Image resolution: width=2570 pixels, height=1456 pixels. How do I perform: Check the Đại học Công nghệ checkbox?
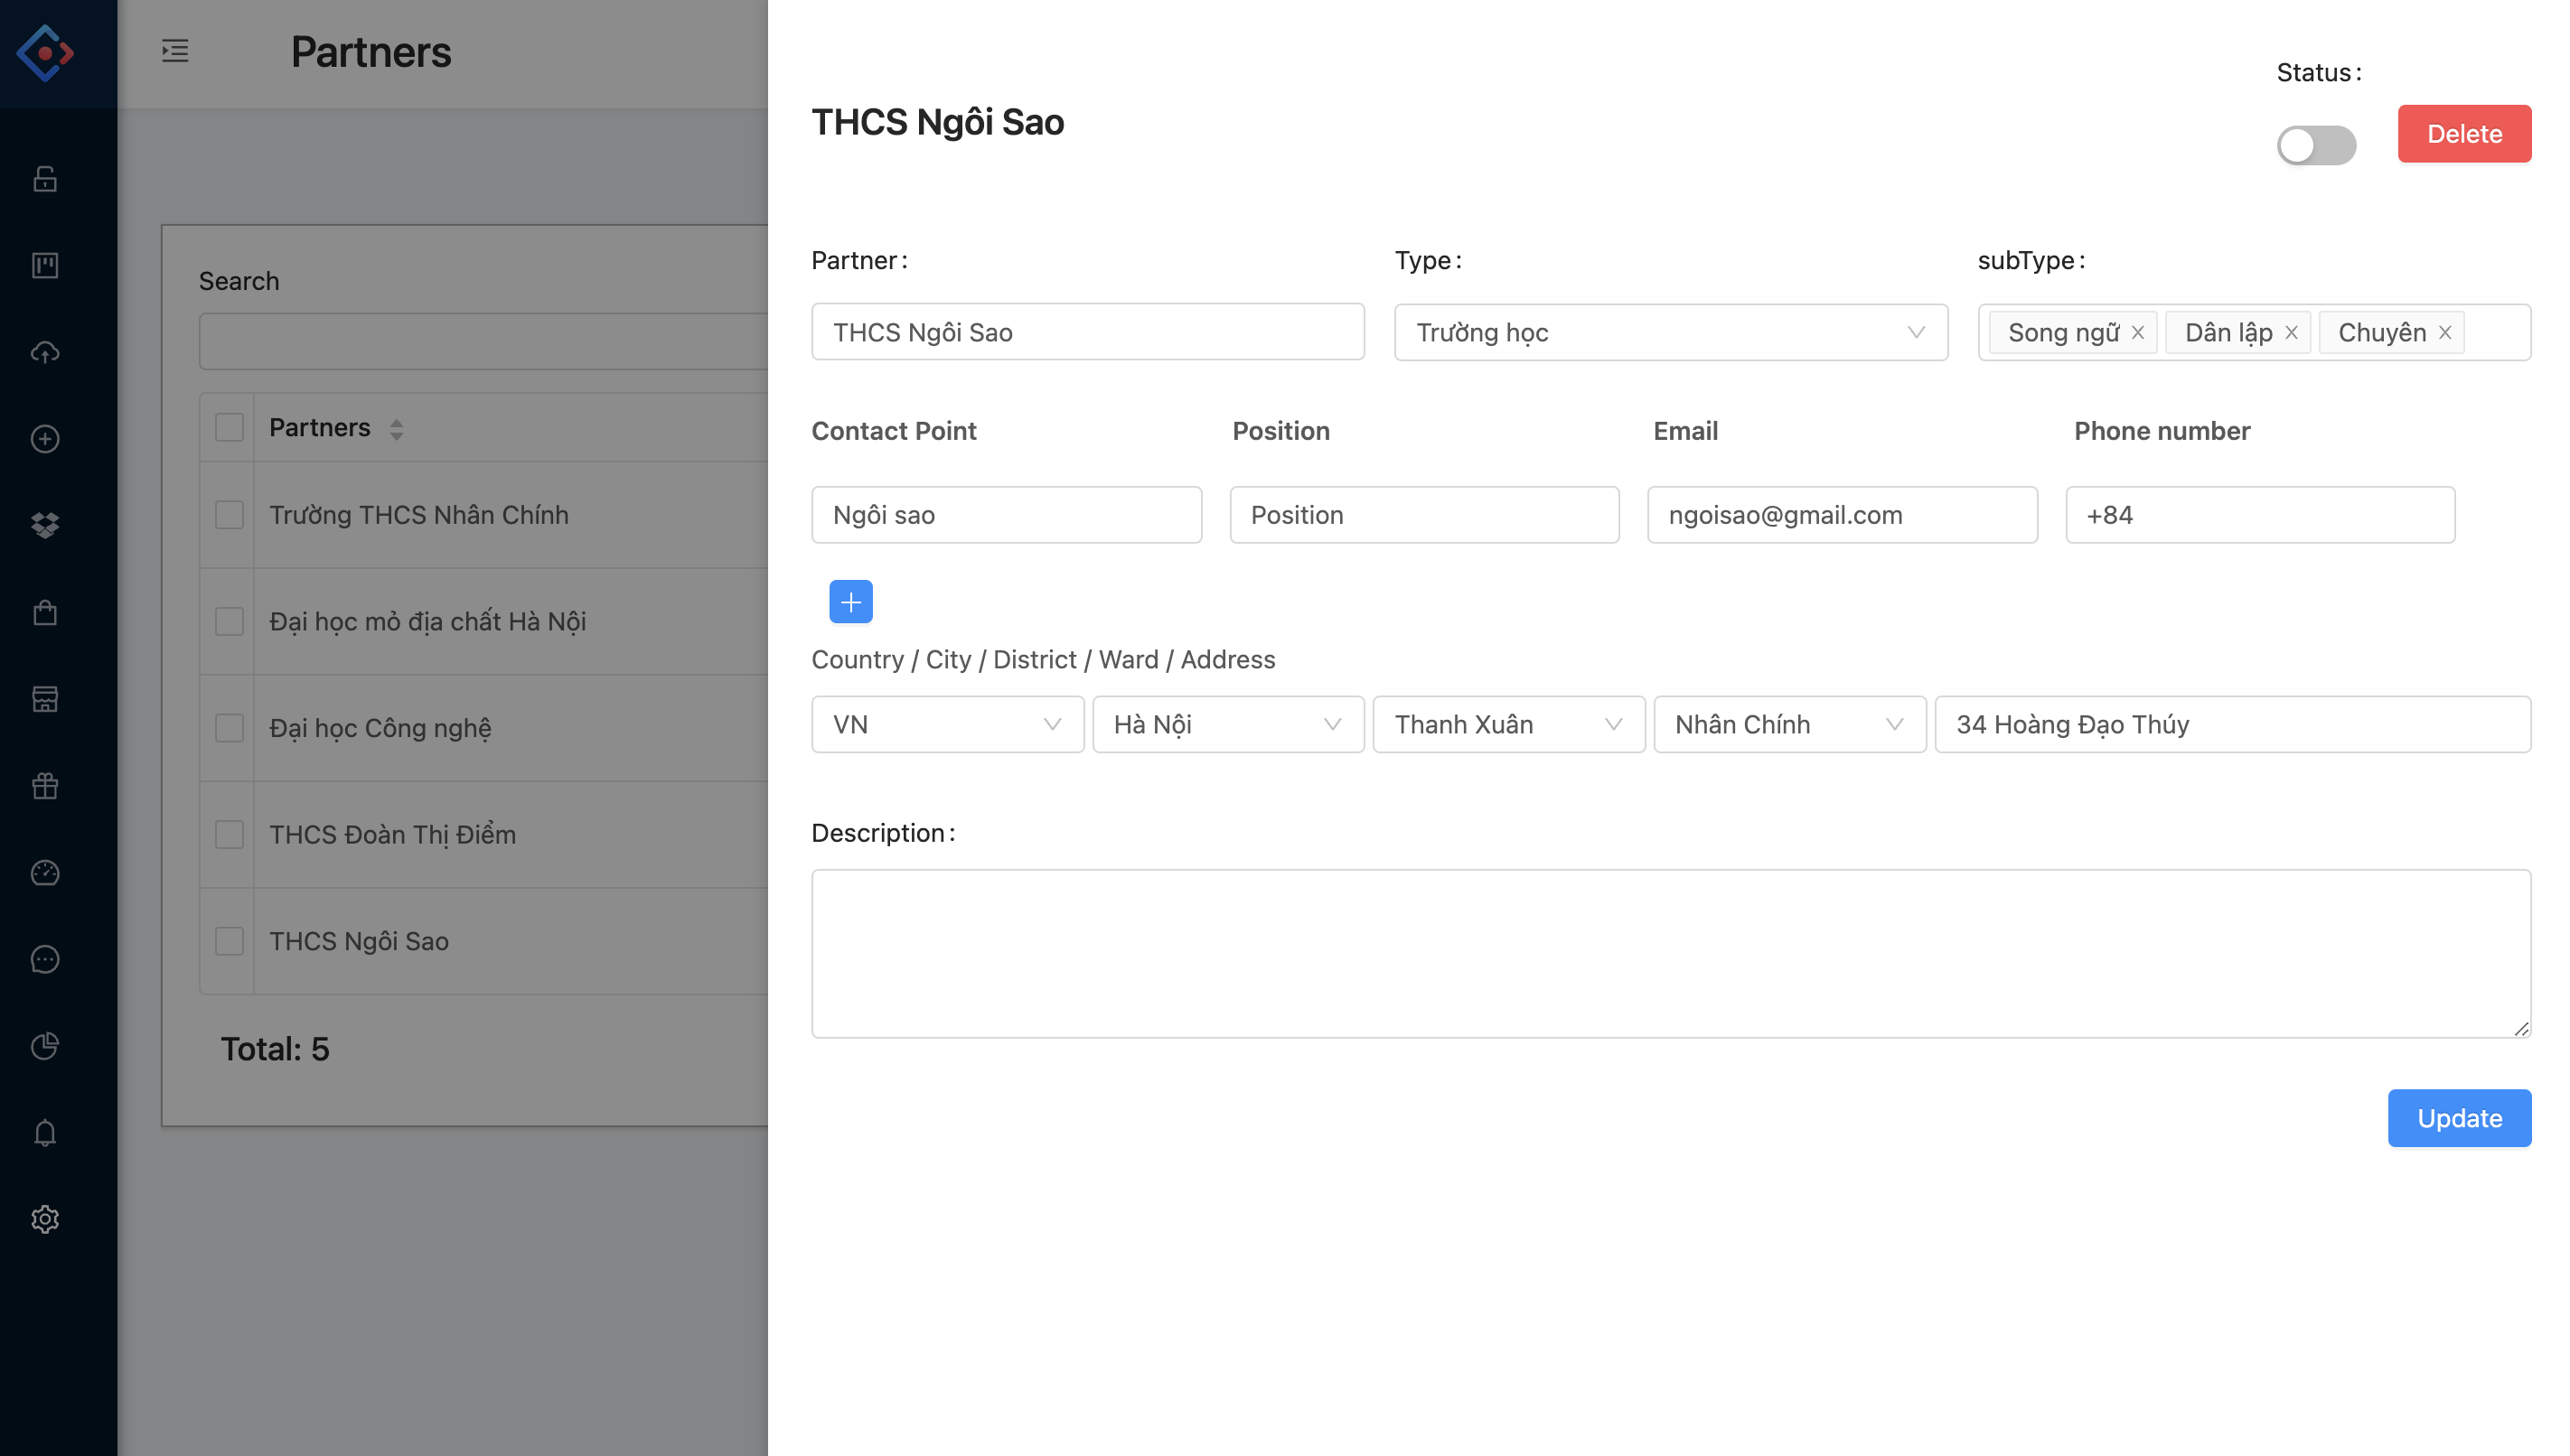pyautogui.click(x=230, y=728)
